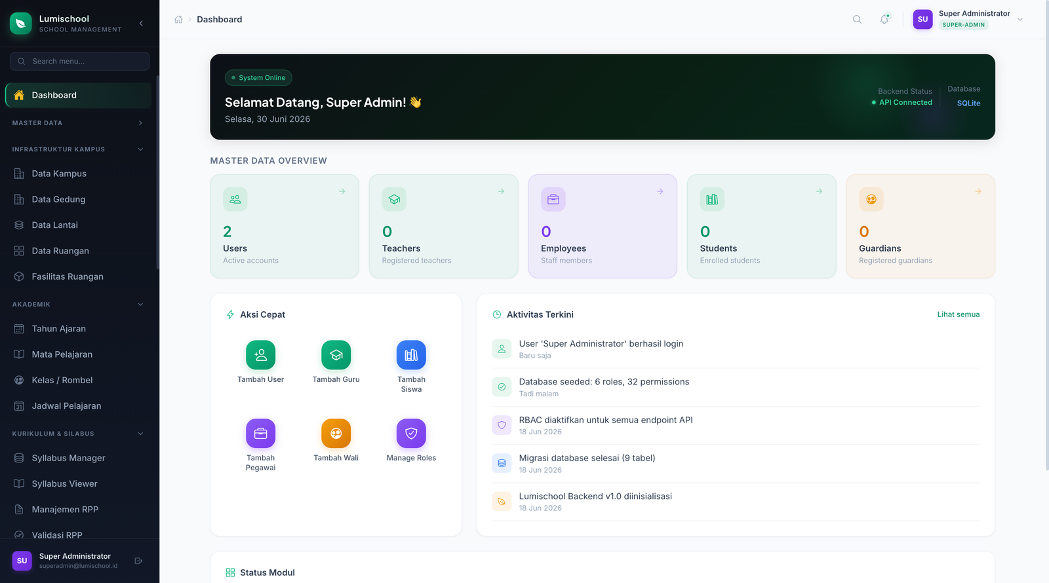Open Students card via its arrow
This screenshot has width=1049, height=583.
tap(819, 191)
